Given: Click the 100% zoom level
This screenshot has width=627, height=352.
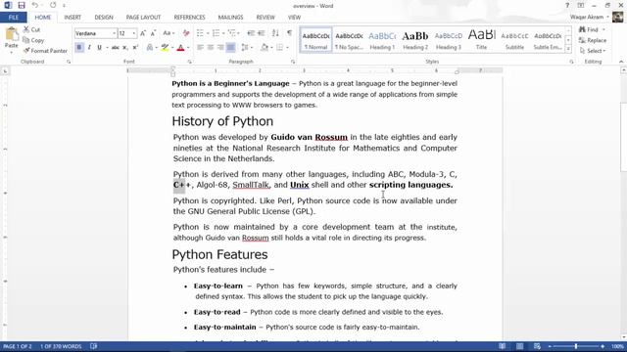Looking at the screenshot, I should 617,346.
